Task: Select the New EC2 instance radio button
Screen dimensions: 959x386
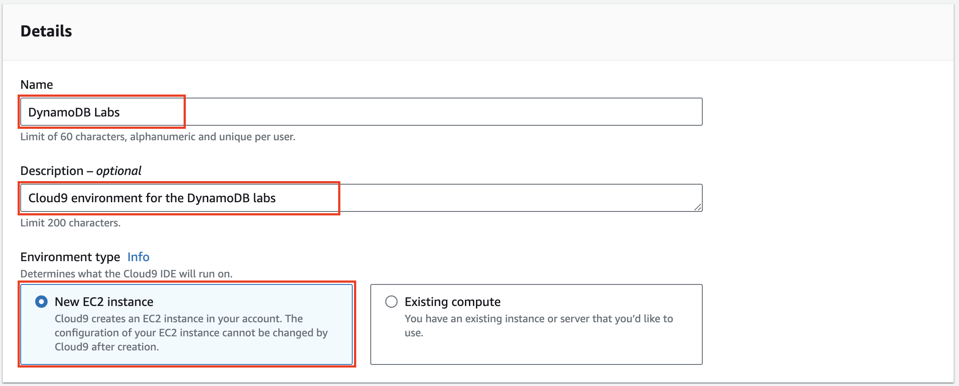Action: tap(41, 302)
